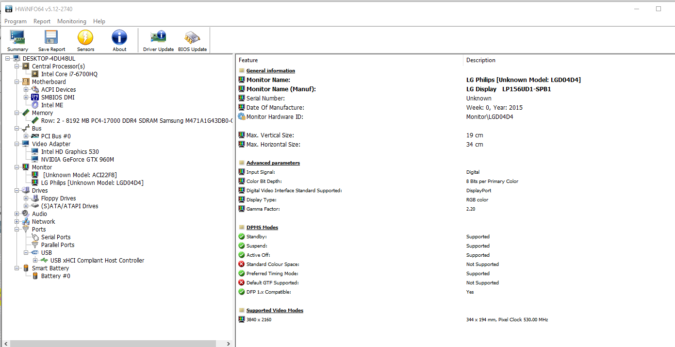The width and height of the screenshot is (675, 347).
Task: Click the 'LG Display LP156UD1-SPB1' value
Action: 509,89
